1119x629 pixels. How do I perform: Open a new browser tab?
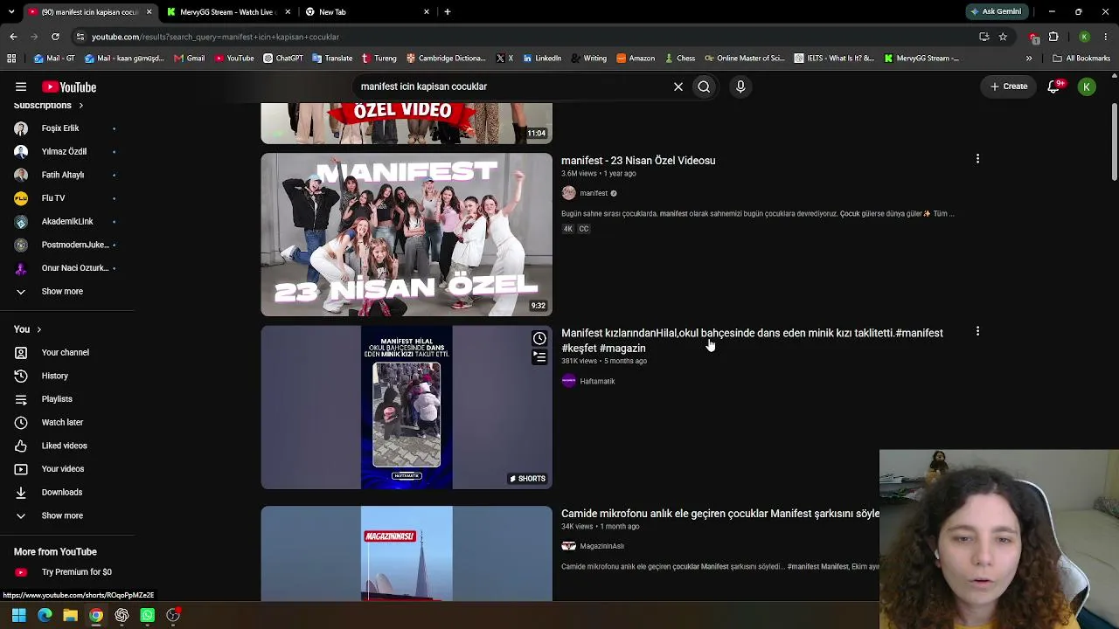[x=448, y=12]
